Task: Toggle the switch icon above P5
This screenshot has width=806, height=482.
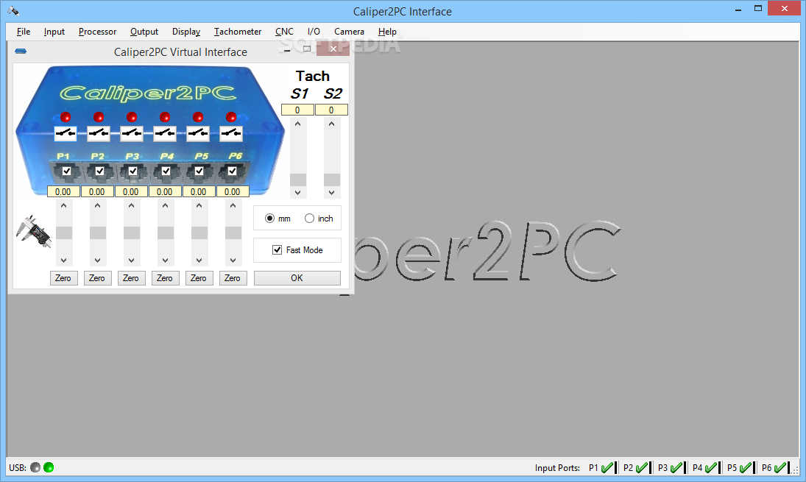Action: (198, 134)
